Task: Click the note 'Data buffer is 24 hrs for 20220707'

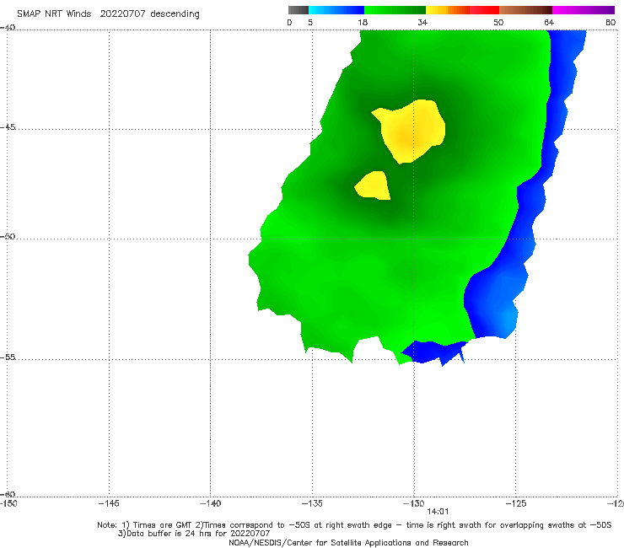Action: click(198, 534)
